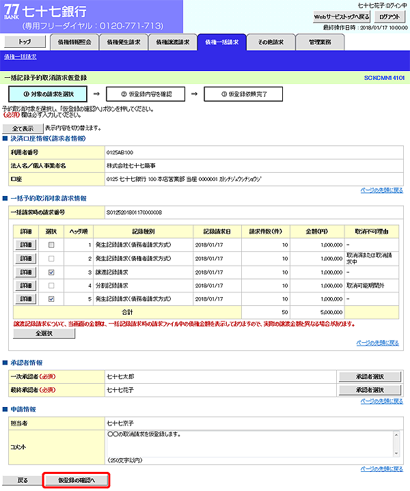Screen dimensions: 410x491
Task: Click checkbox of 分割記録請求 row 4
Action: click(x=51, y=285)
